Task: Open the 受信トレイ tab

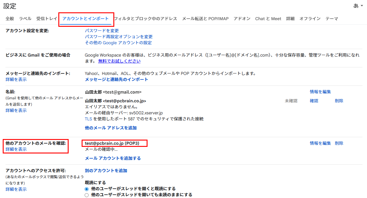Action: pos(46,18)
